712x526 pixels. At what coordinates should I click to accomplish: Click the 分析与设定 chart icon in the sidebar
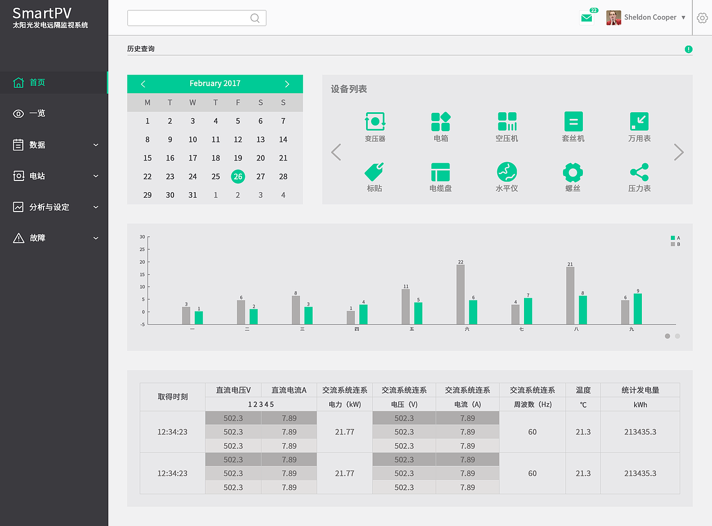18,207
